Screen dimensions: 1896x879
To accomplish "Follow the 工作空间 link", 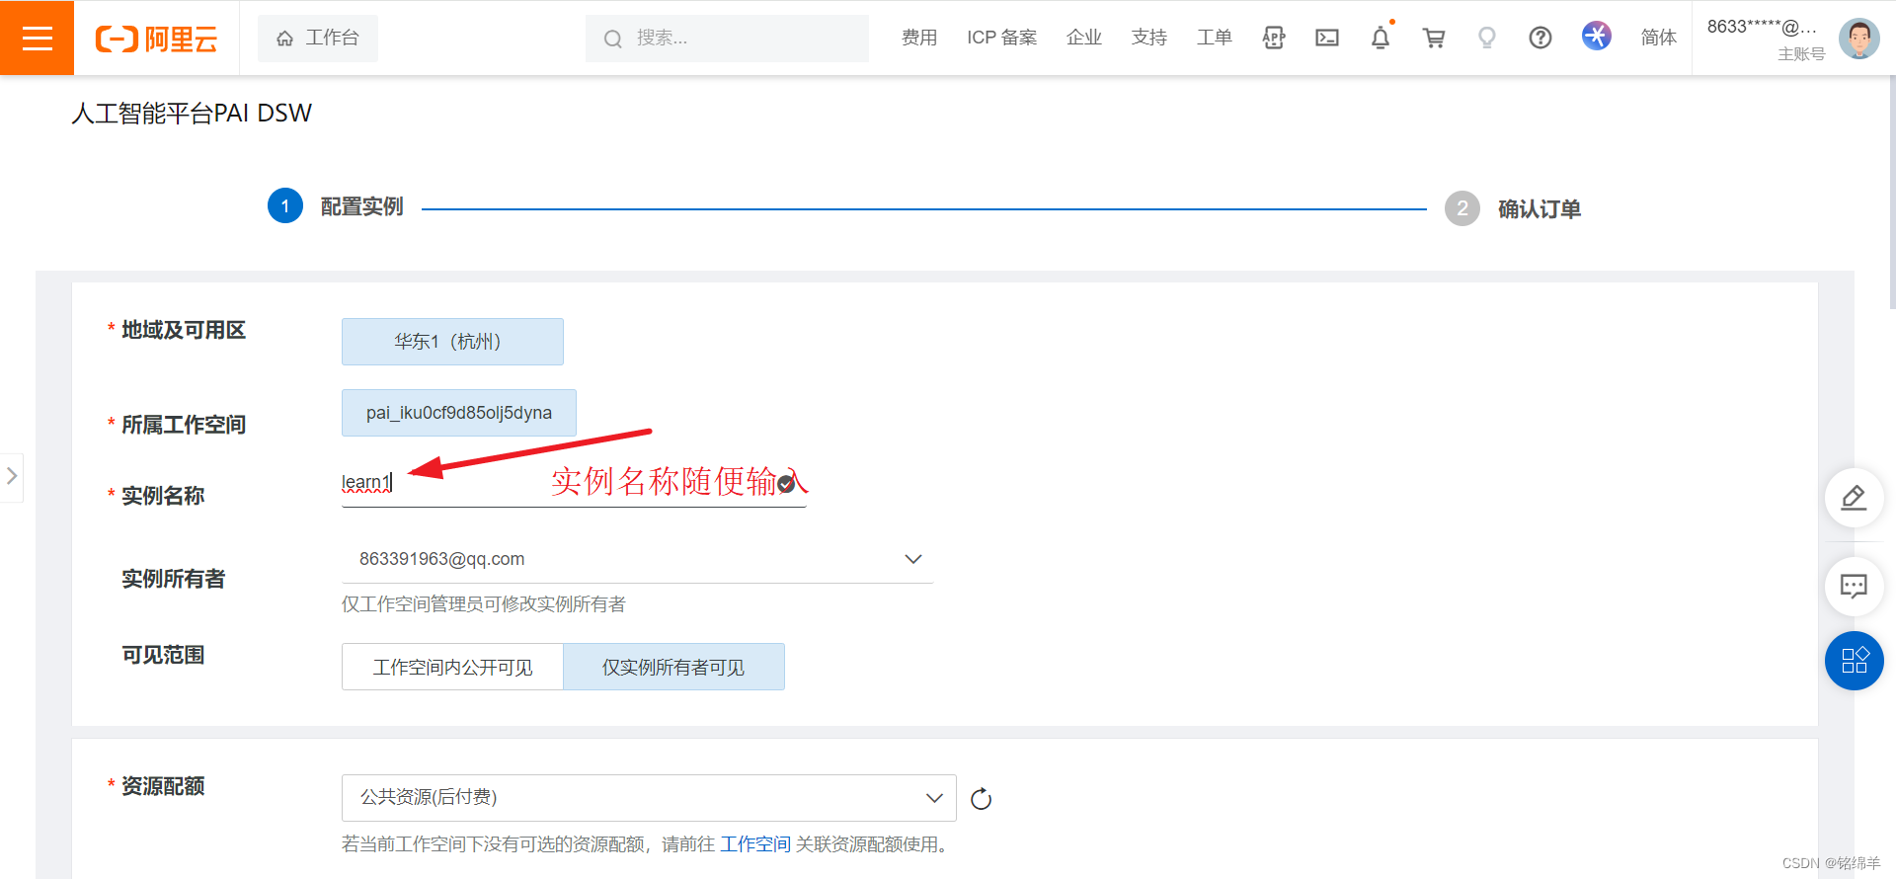I will coord(755,844).
